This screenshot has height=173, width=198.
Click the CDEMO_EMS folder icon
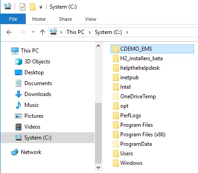coord(116,49)
